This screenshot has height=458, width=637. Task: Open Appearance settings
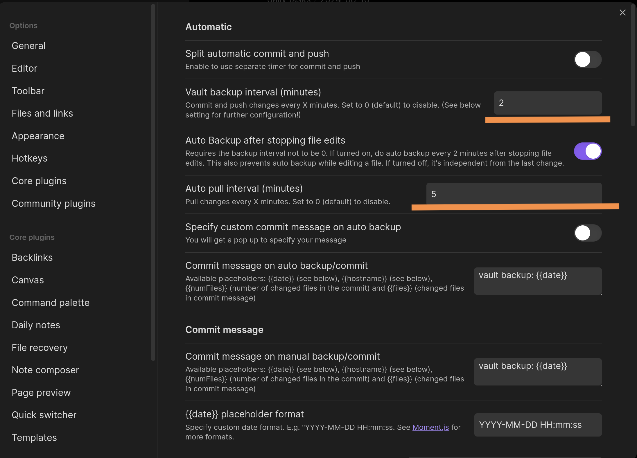(38, 136)
